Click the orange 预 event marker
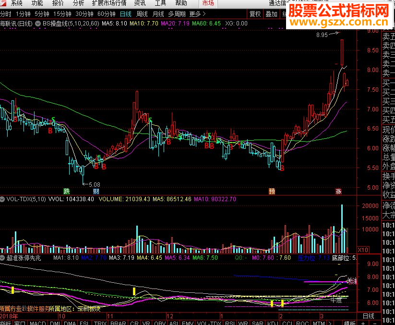Screen dimensions: 395x325 point(272,191)
